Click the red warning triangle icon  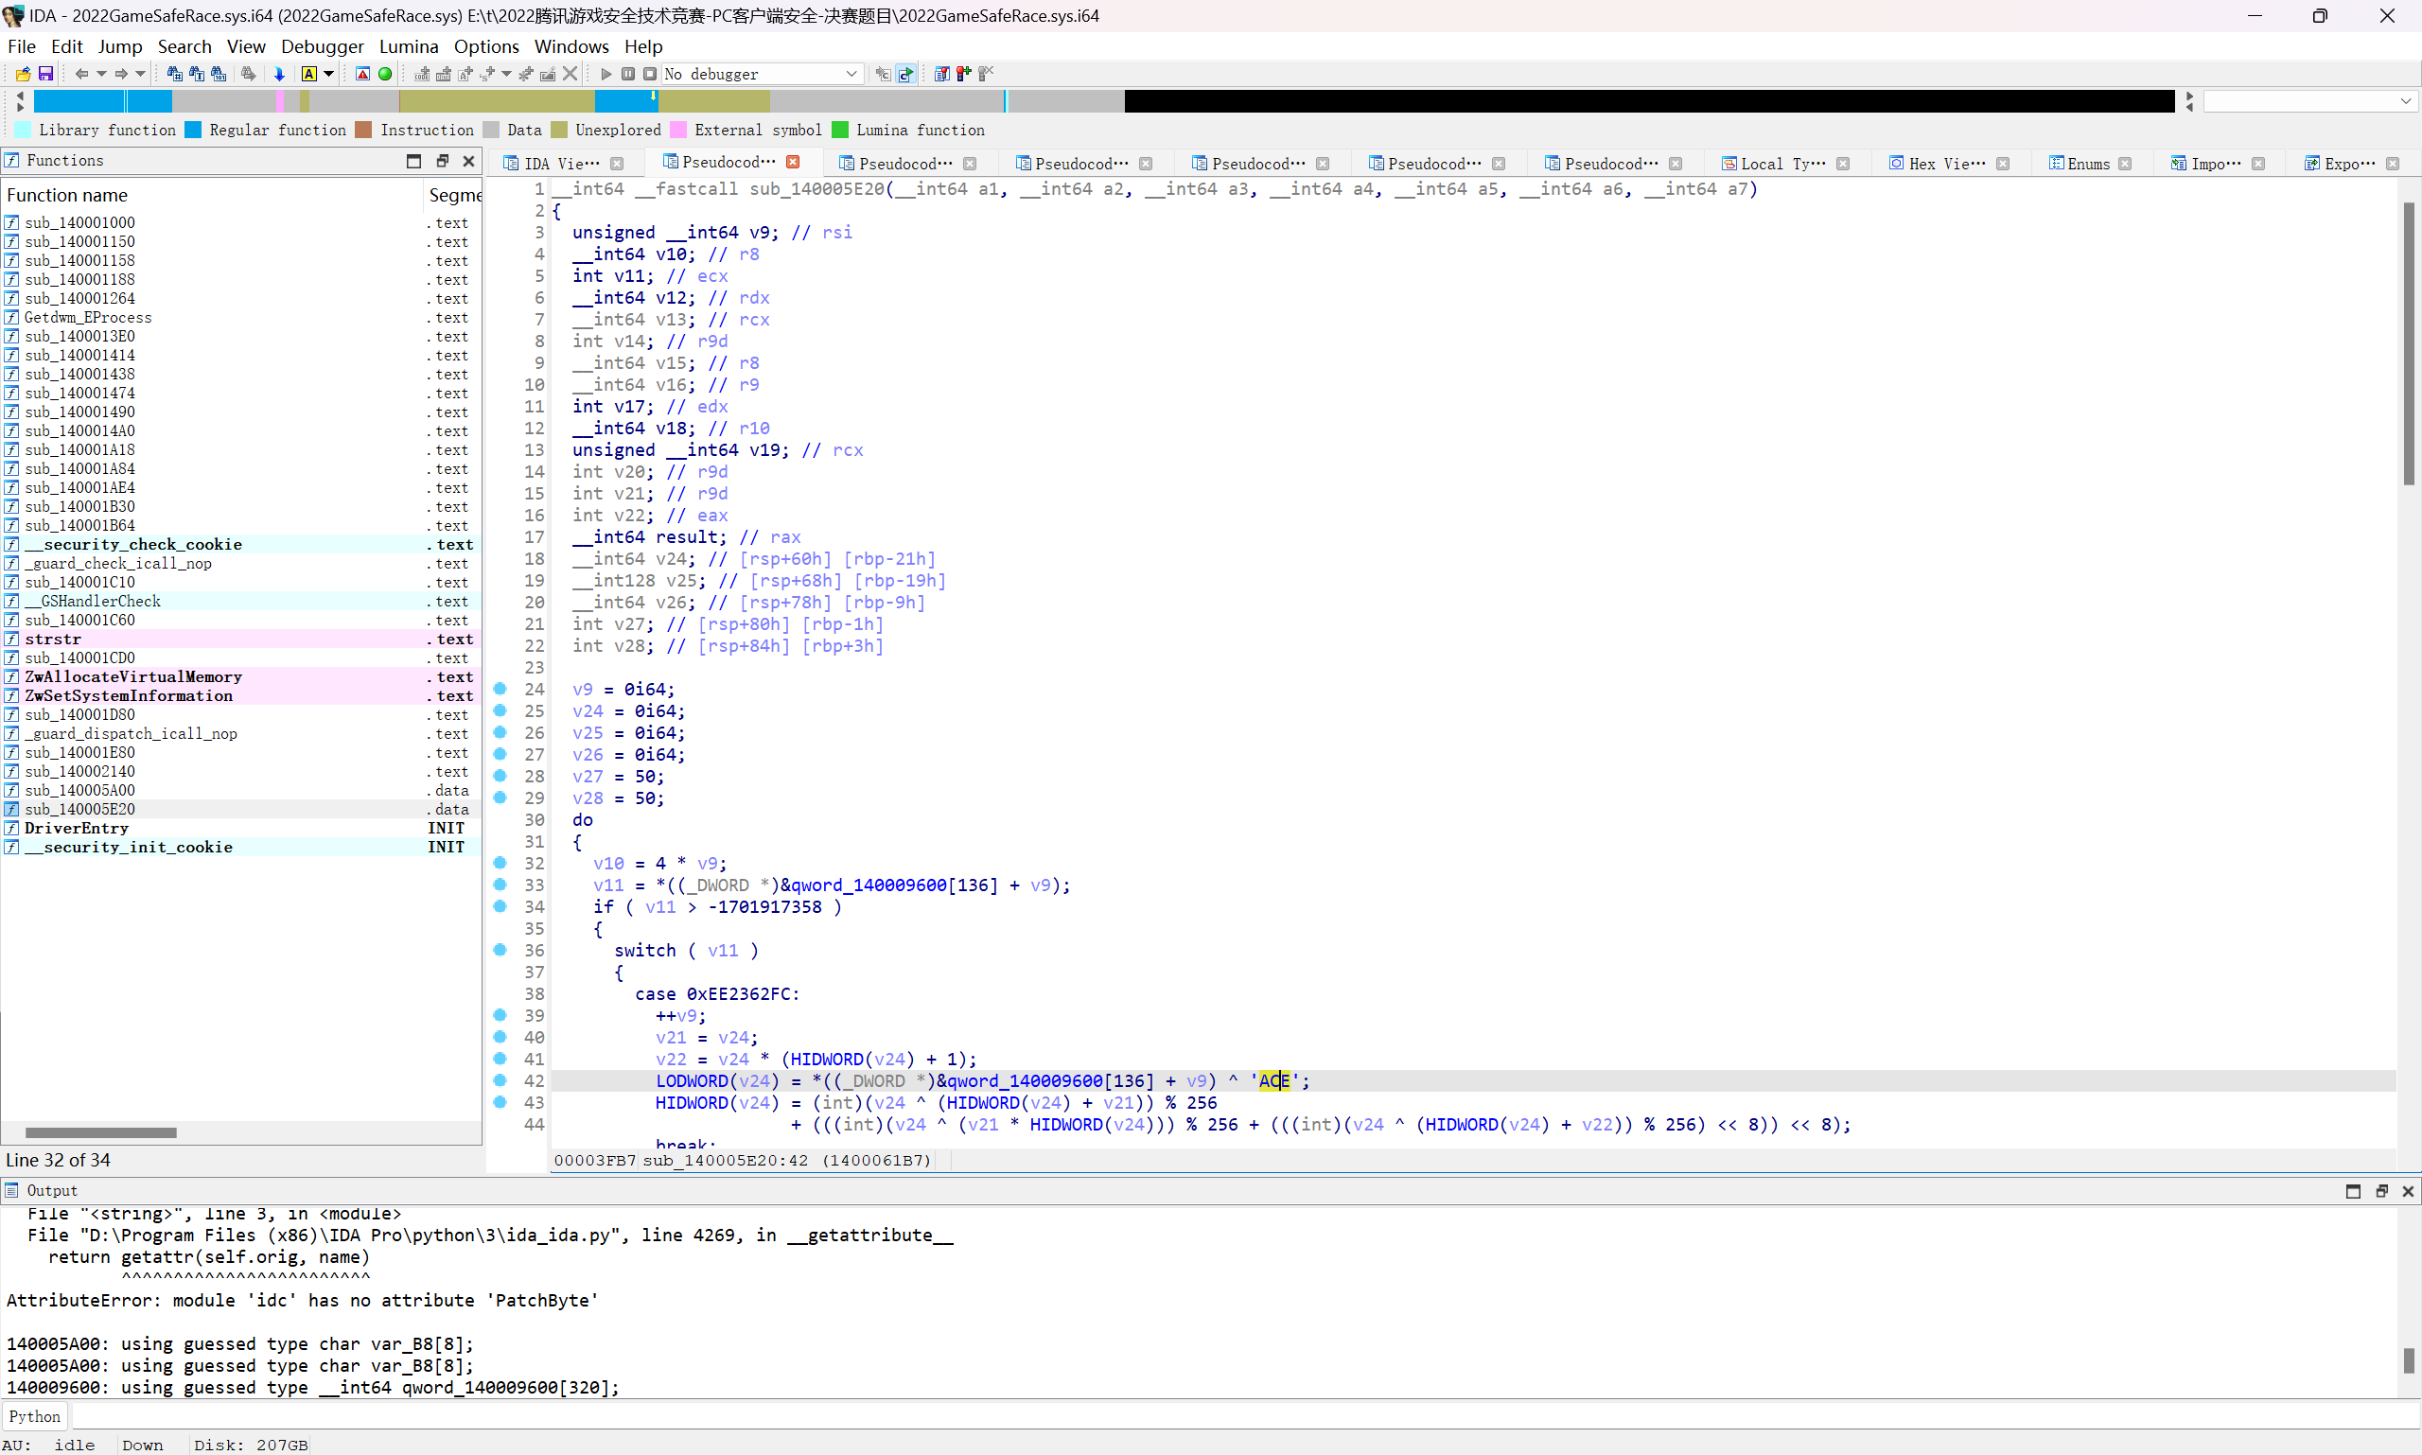point(362,74)
